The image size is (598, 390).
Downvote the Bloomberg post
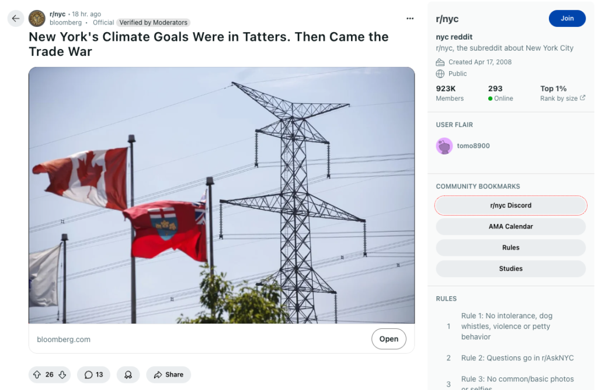click(62, 374)
